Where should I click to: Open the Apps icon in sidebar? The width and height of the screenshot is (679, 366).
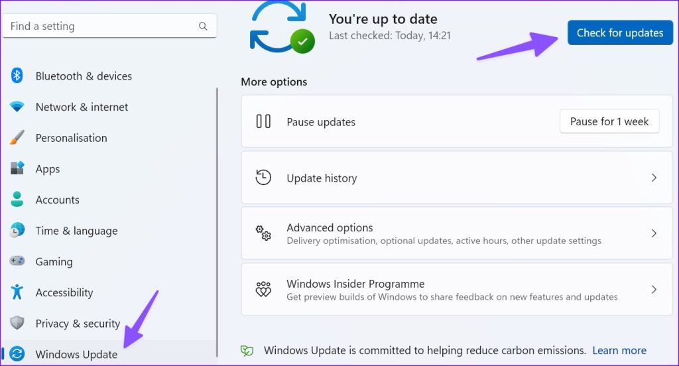pos(17,168)
